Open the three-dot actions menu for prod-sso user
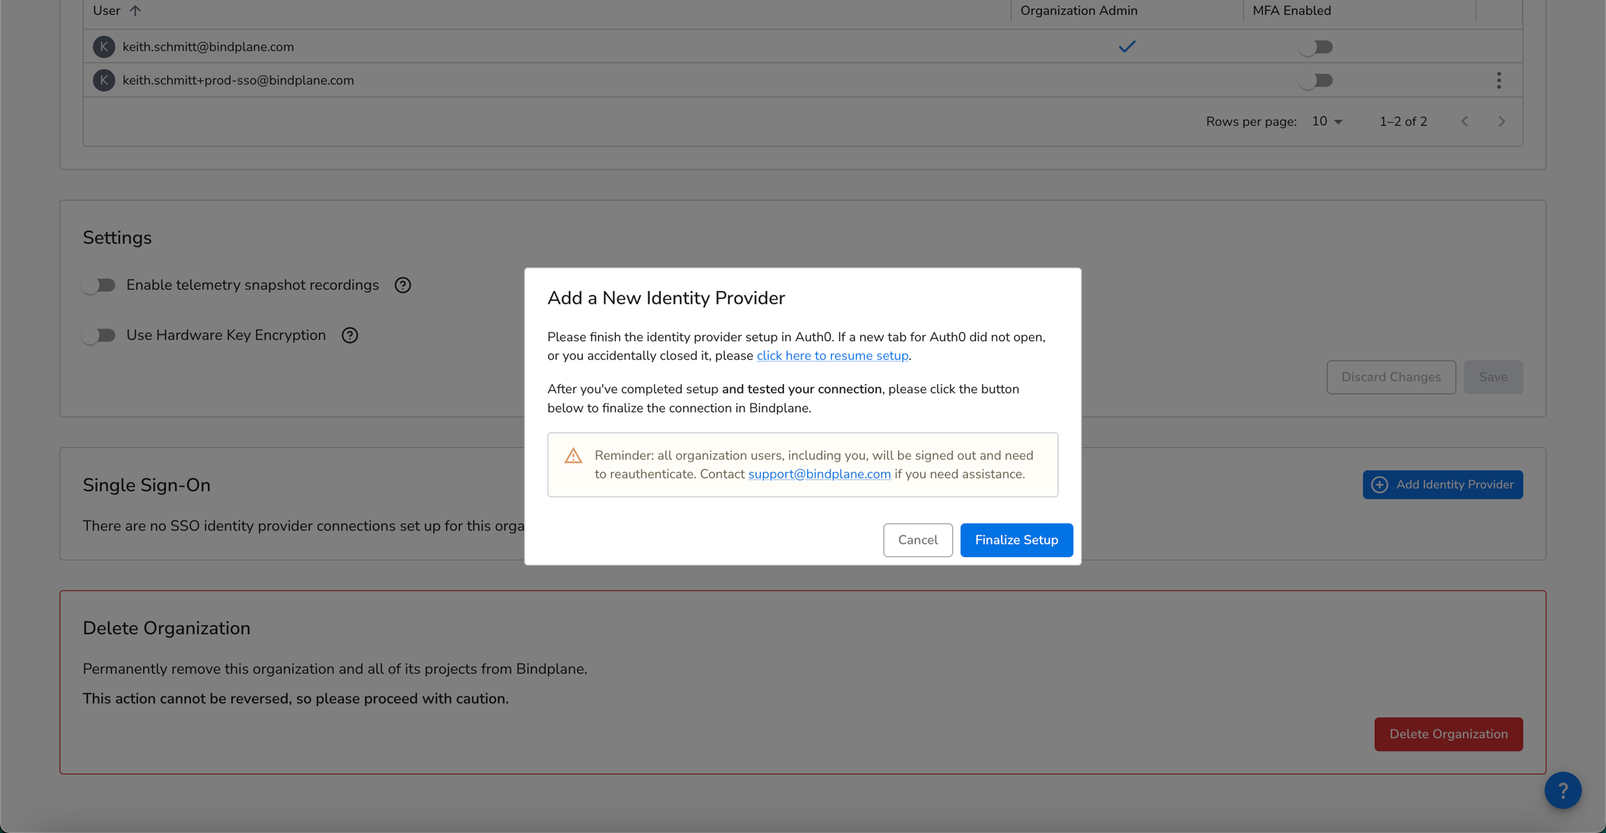This screenshot has width=1606, height=833. coord(1499,80)
